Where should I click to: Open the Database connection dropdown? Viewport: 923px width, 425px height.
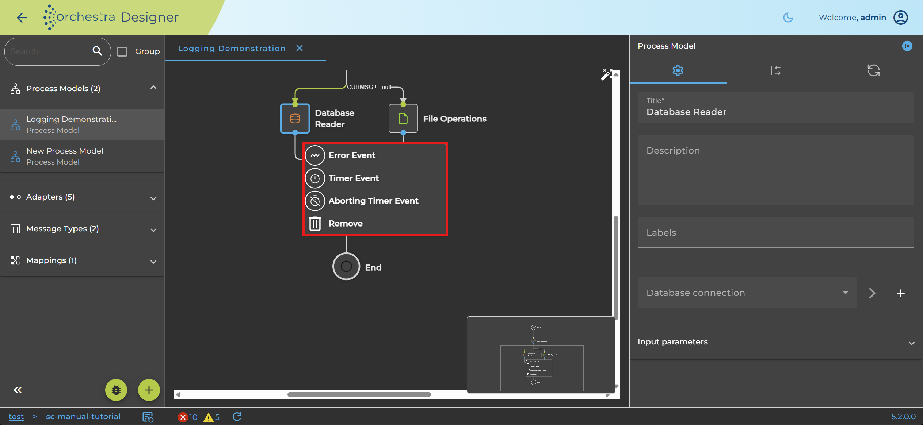click(x=747, y=293)
